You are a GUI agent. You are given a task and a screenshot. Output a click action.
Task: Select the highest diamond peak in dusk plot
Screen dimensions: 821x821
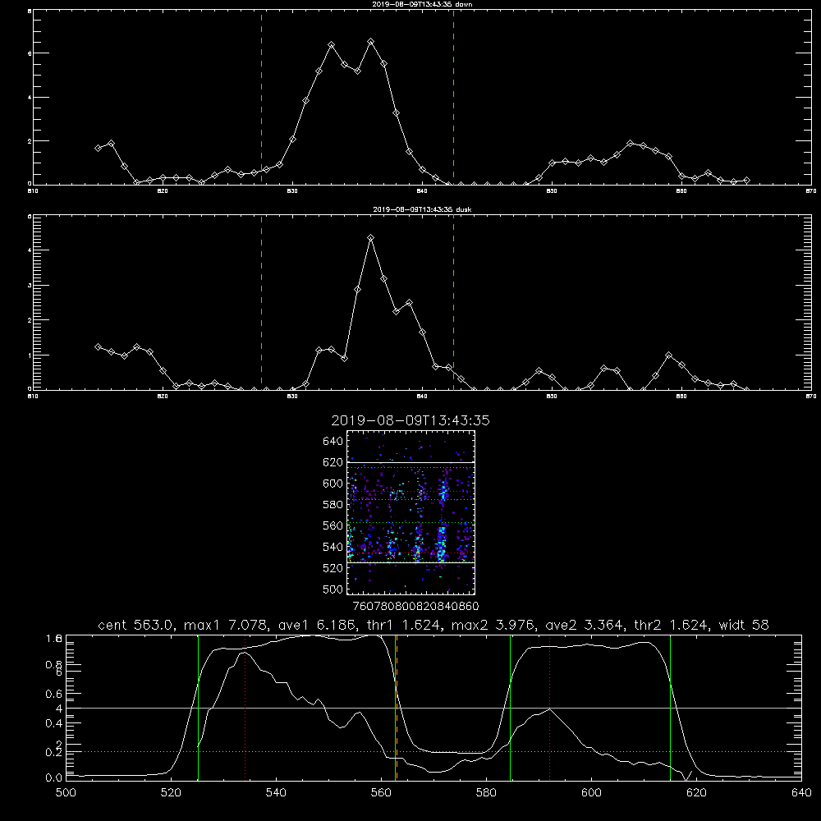pyautogui.click(x=371, y=238)
